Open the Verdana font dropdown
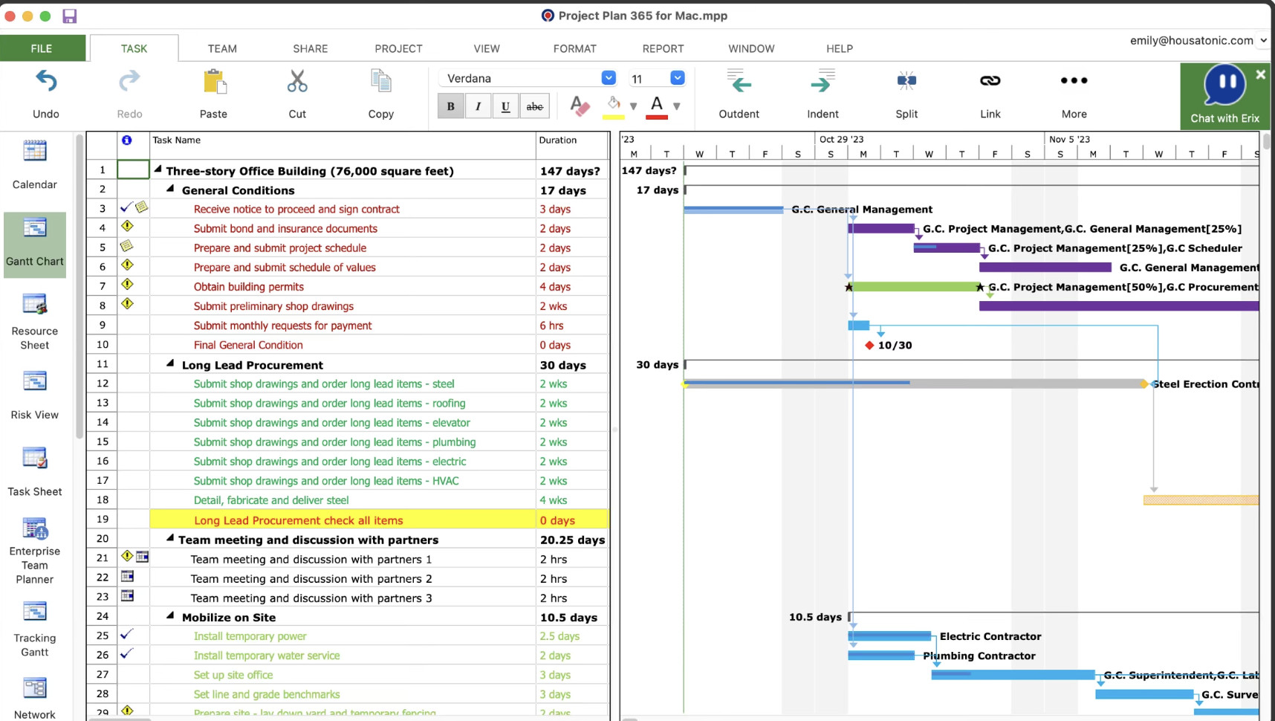 (608, 77)
